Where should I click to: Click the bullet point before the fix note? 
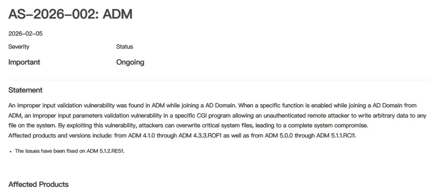(x=10, y=151)
